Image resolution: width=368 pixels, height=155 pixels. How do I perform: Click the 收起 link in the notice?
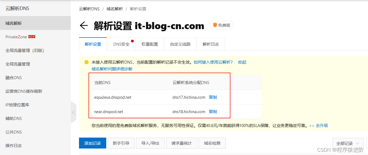pos(242,62)
